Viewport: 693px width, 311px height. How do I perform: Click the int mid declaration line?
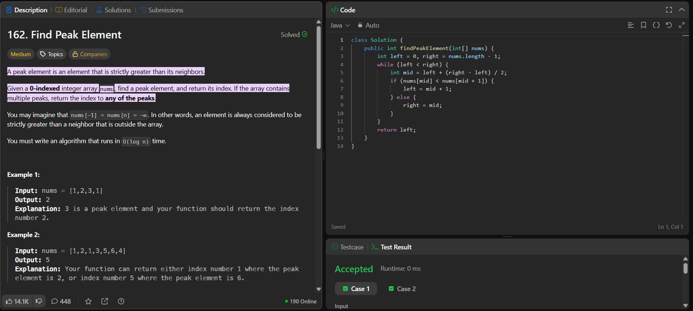tap(448, 73)
